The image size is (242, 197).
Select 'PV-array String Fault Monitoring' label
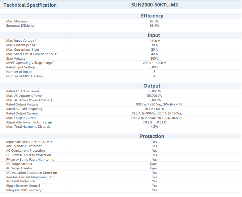click(x=30, y=160)
